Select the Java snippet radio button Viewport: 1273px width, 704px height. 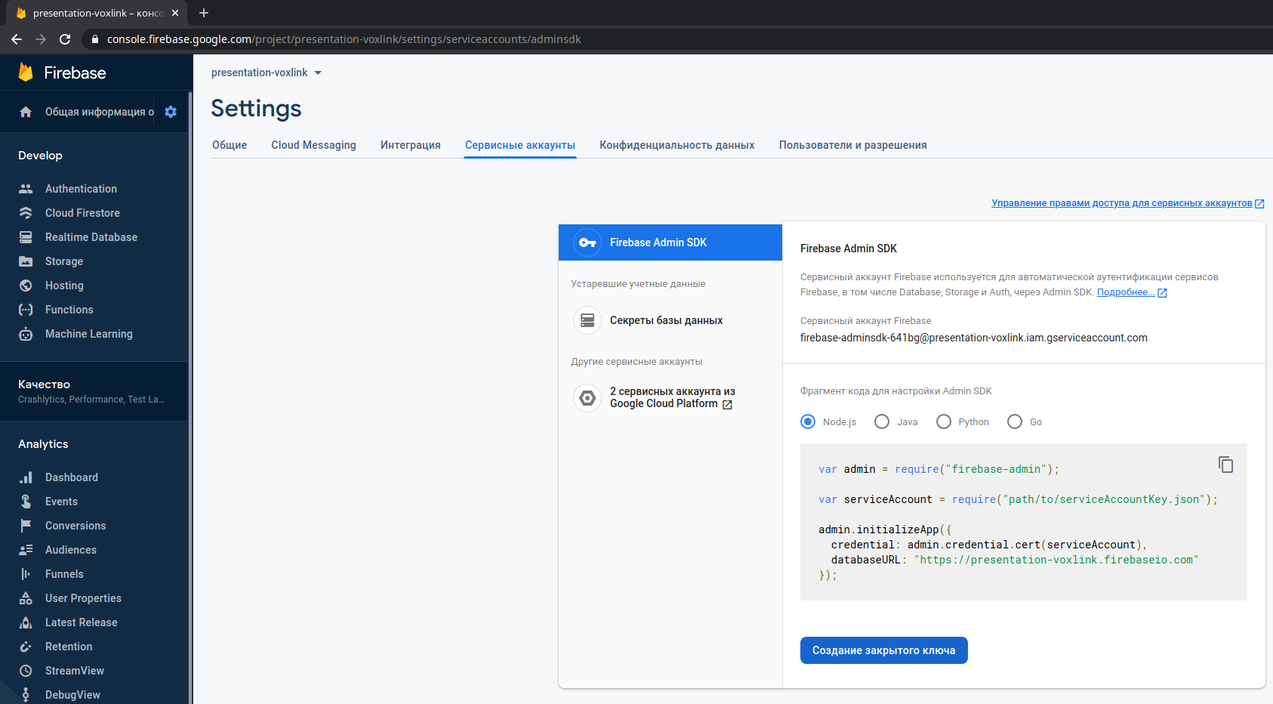point(882,421)
